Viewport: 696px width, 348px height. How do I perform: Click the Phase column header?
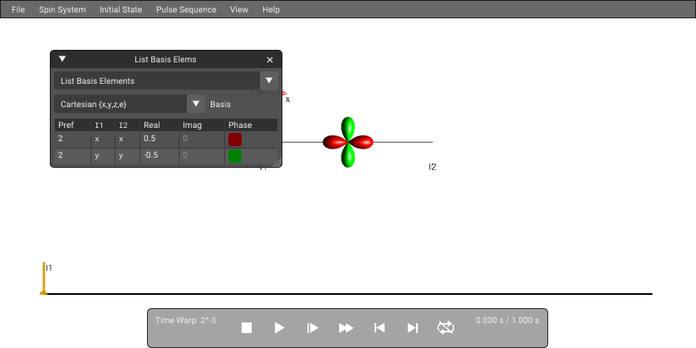tap(251, 125)
